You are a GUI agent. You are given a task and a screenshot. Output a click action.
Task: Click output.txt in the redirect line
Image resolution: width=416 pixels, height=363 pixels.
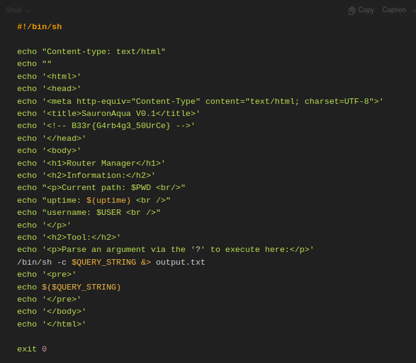click(180, 262)
